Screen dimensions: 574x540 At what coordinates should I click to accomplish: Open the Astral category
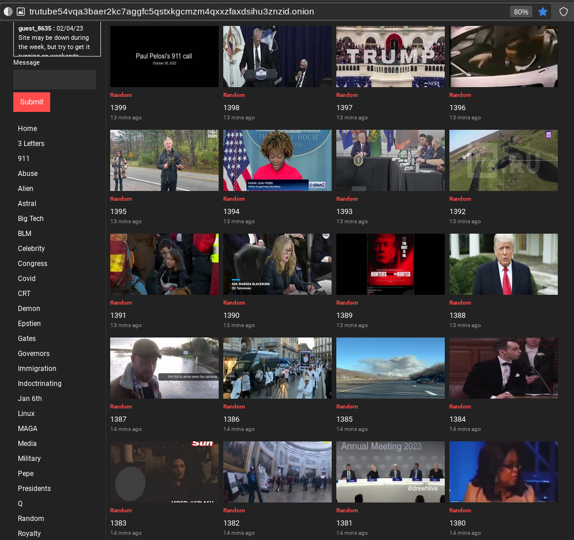point(27,204)
